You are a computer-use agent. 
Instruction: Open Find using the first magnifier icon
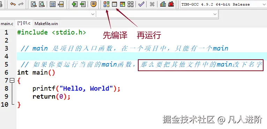click(x=34, y=4)
